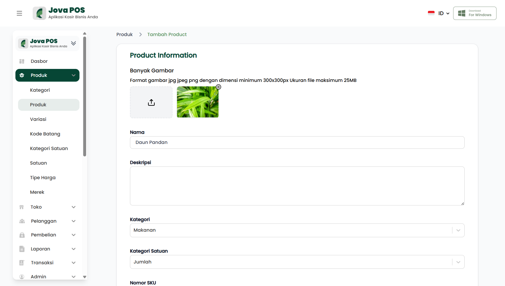
Task: Remove the pandan leaf image
Action: point(218,87)
